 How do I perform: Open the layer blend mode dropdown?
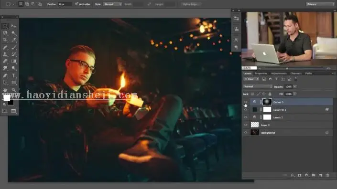pyautogui.click(x=258, y=86)
